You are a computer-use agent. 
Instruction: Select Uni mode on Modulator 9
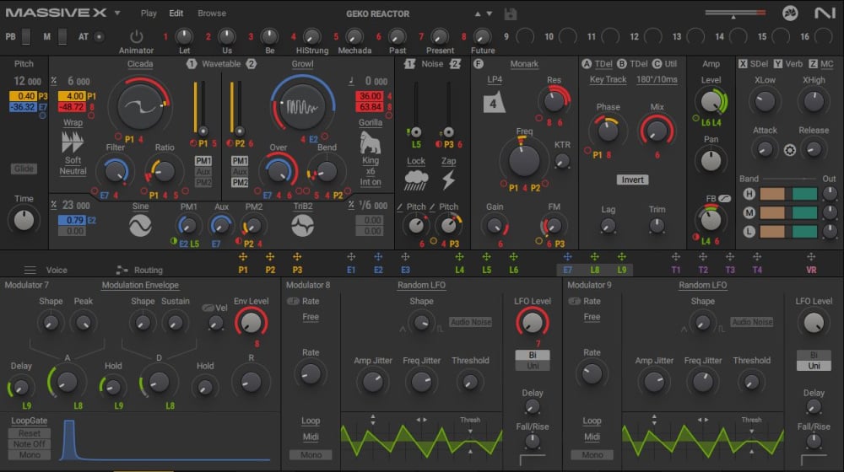814,366
